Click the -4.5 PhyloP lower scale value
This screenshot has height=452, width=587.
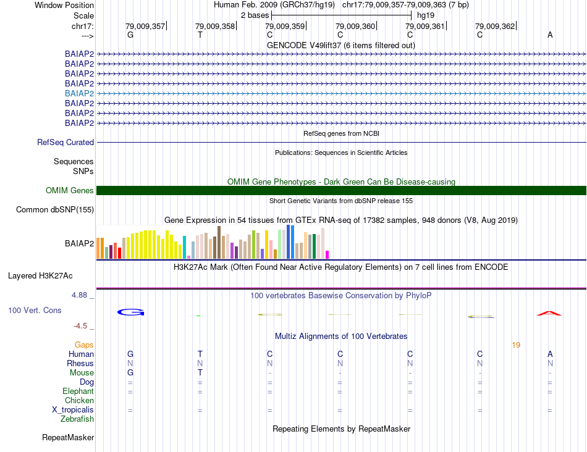coord(80,326)
